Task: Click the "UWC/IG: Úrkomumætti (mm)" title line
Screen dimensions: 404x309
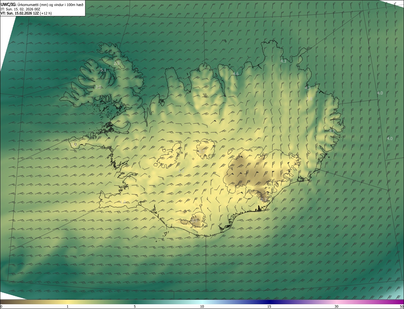Action: [42, 4]
